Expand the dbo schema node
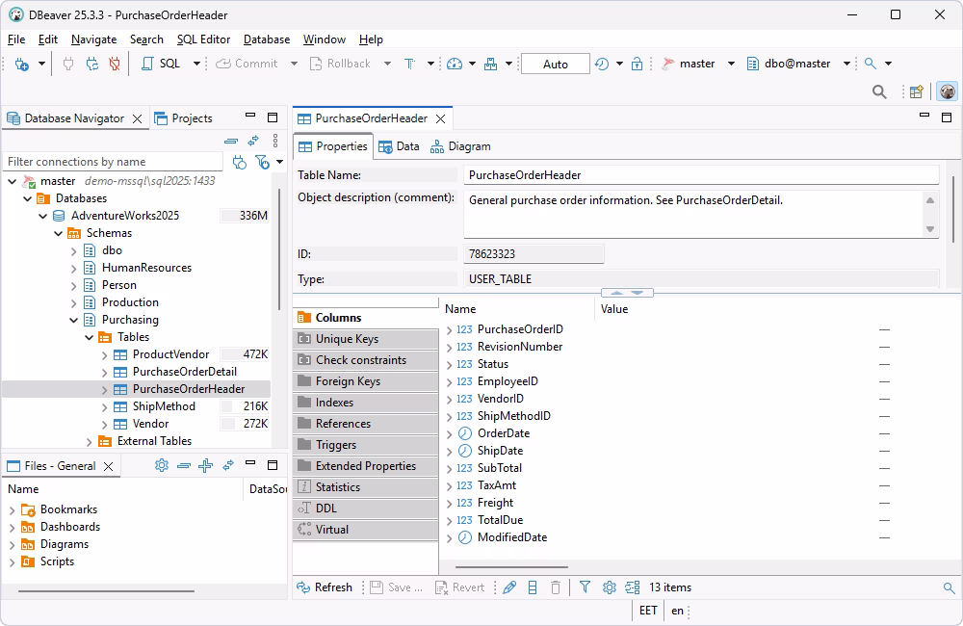 click(x=74, y=250)
